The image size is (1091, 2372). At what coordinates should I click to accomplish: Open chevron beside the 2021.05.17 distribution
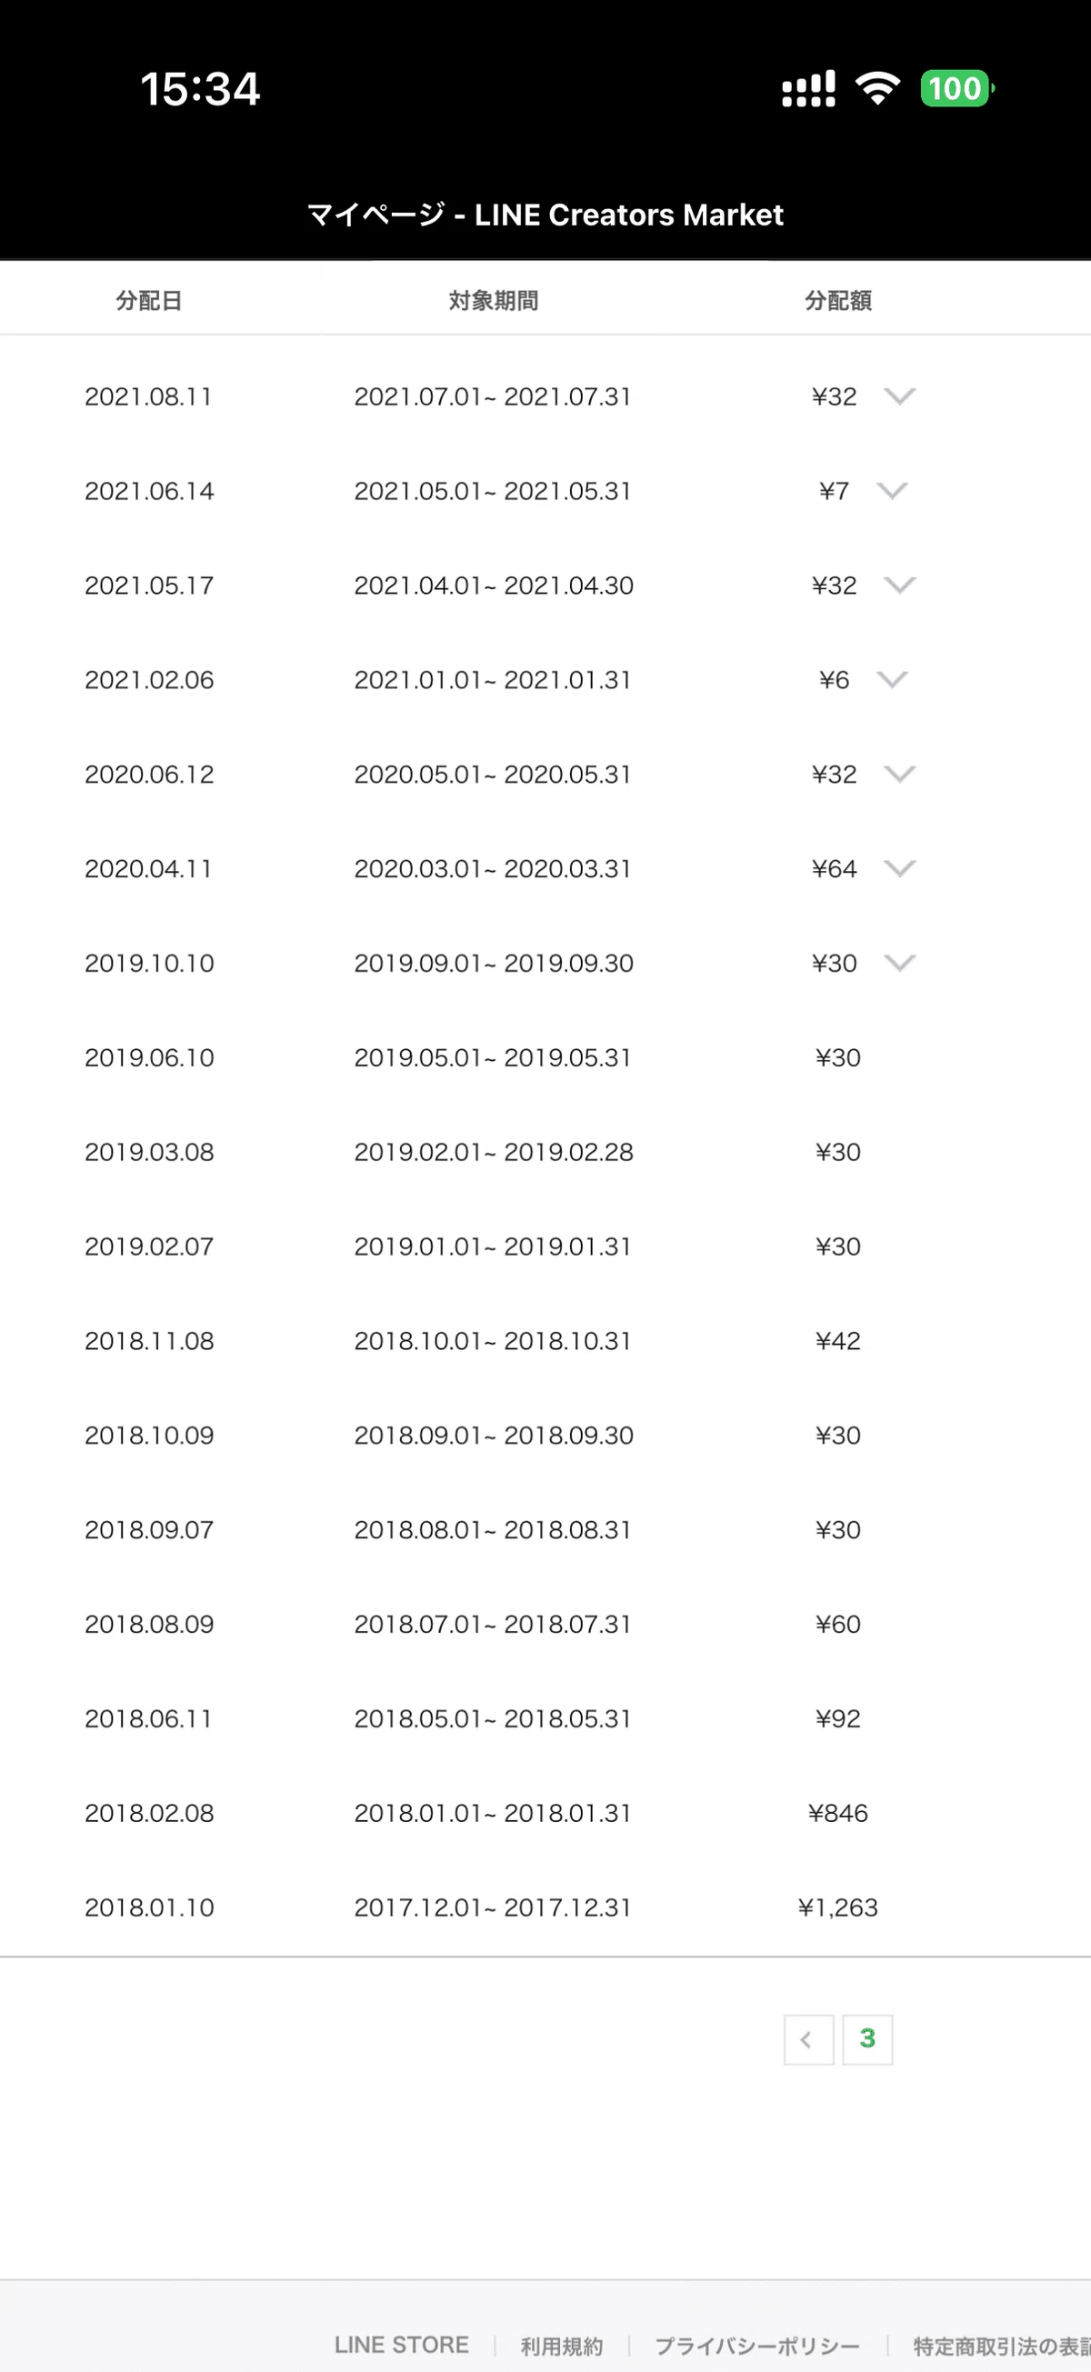tap(899, 585)
